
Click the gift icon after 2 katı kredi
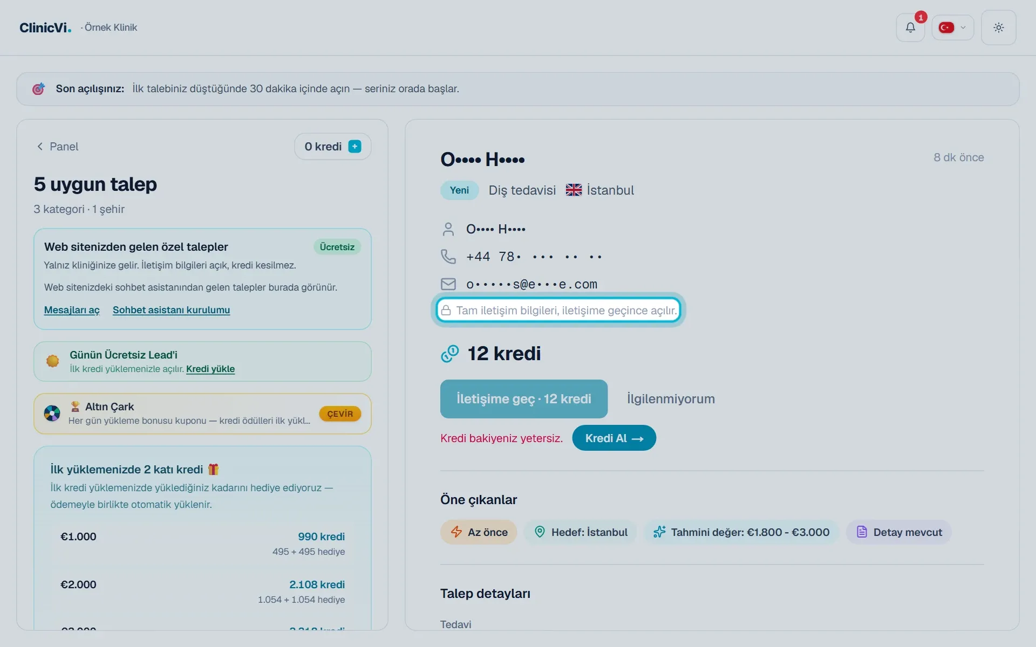click(x=214, y=469)
